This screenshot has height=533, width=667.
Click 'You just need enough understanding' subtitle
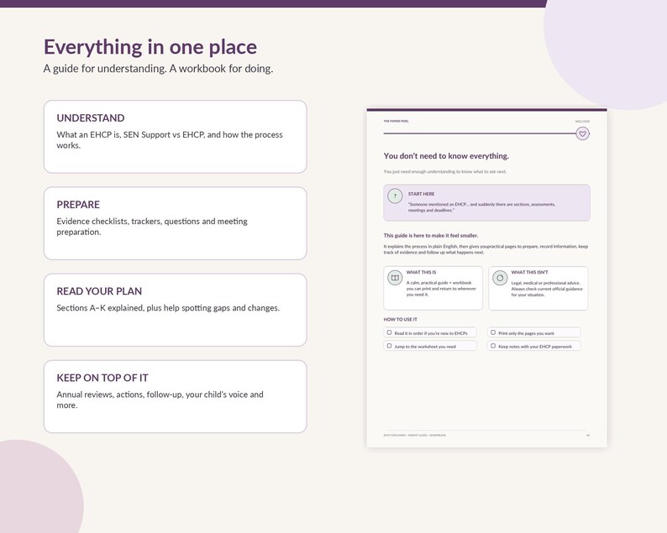pyautogui.click(x=445, y=172)
